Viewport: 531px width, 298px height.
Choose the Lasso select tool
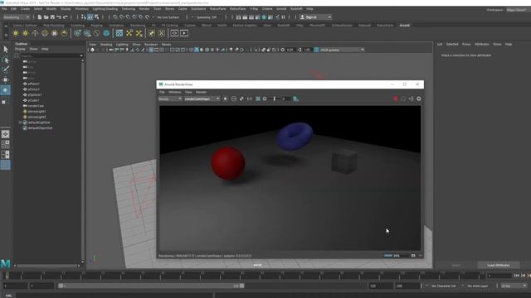6,60
